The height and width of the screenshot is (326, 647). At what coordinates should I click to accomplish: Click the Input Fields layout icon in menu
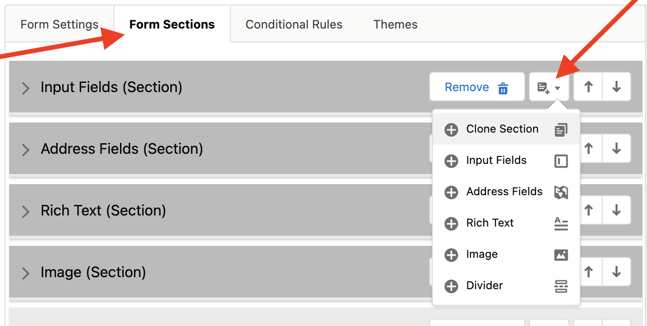561,161
